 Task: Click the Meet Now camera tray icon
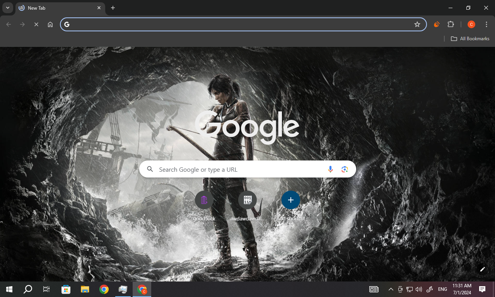pos(400,289)
